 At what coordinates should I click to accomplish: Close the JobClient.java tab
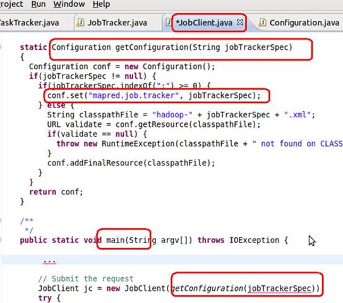[x=240, y=22]
